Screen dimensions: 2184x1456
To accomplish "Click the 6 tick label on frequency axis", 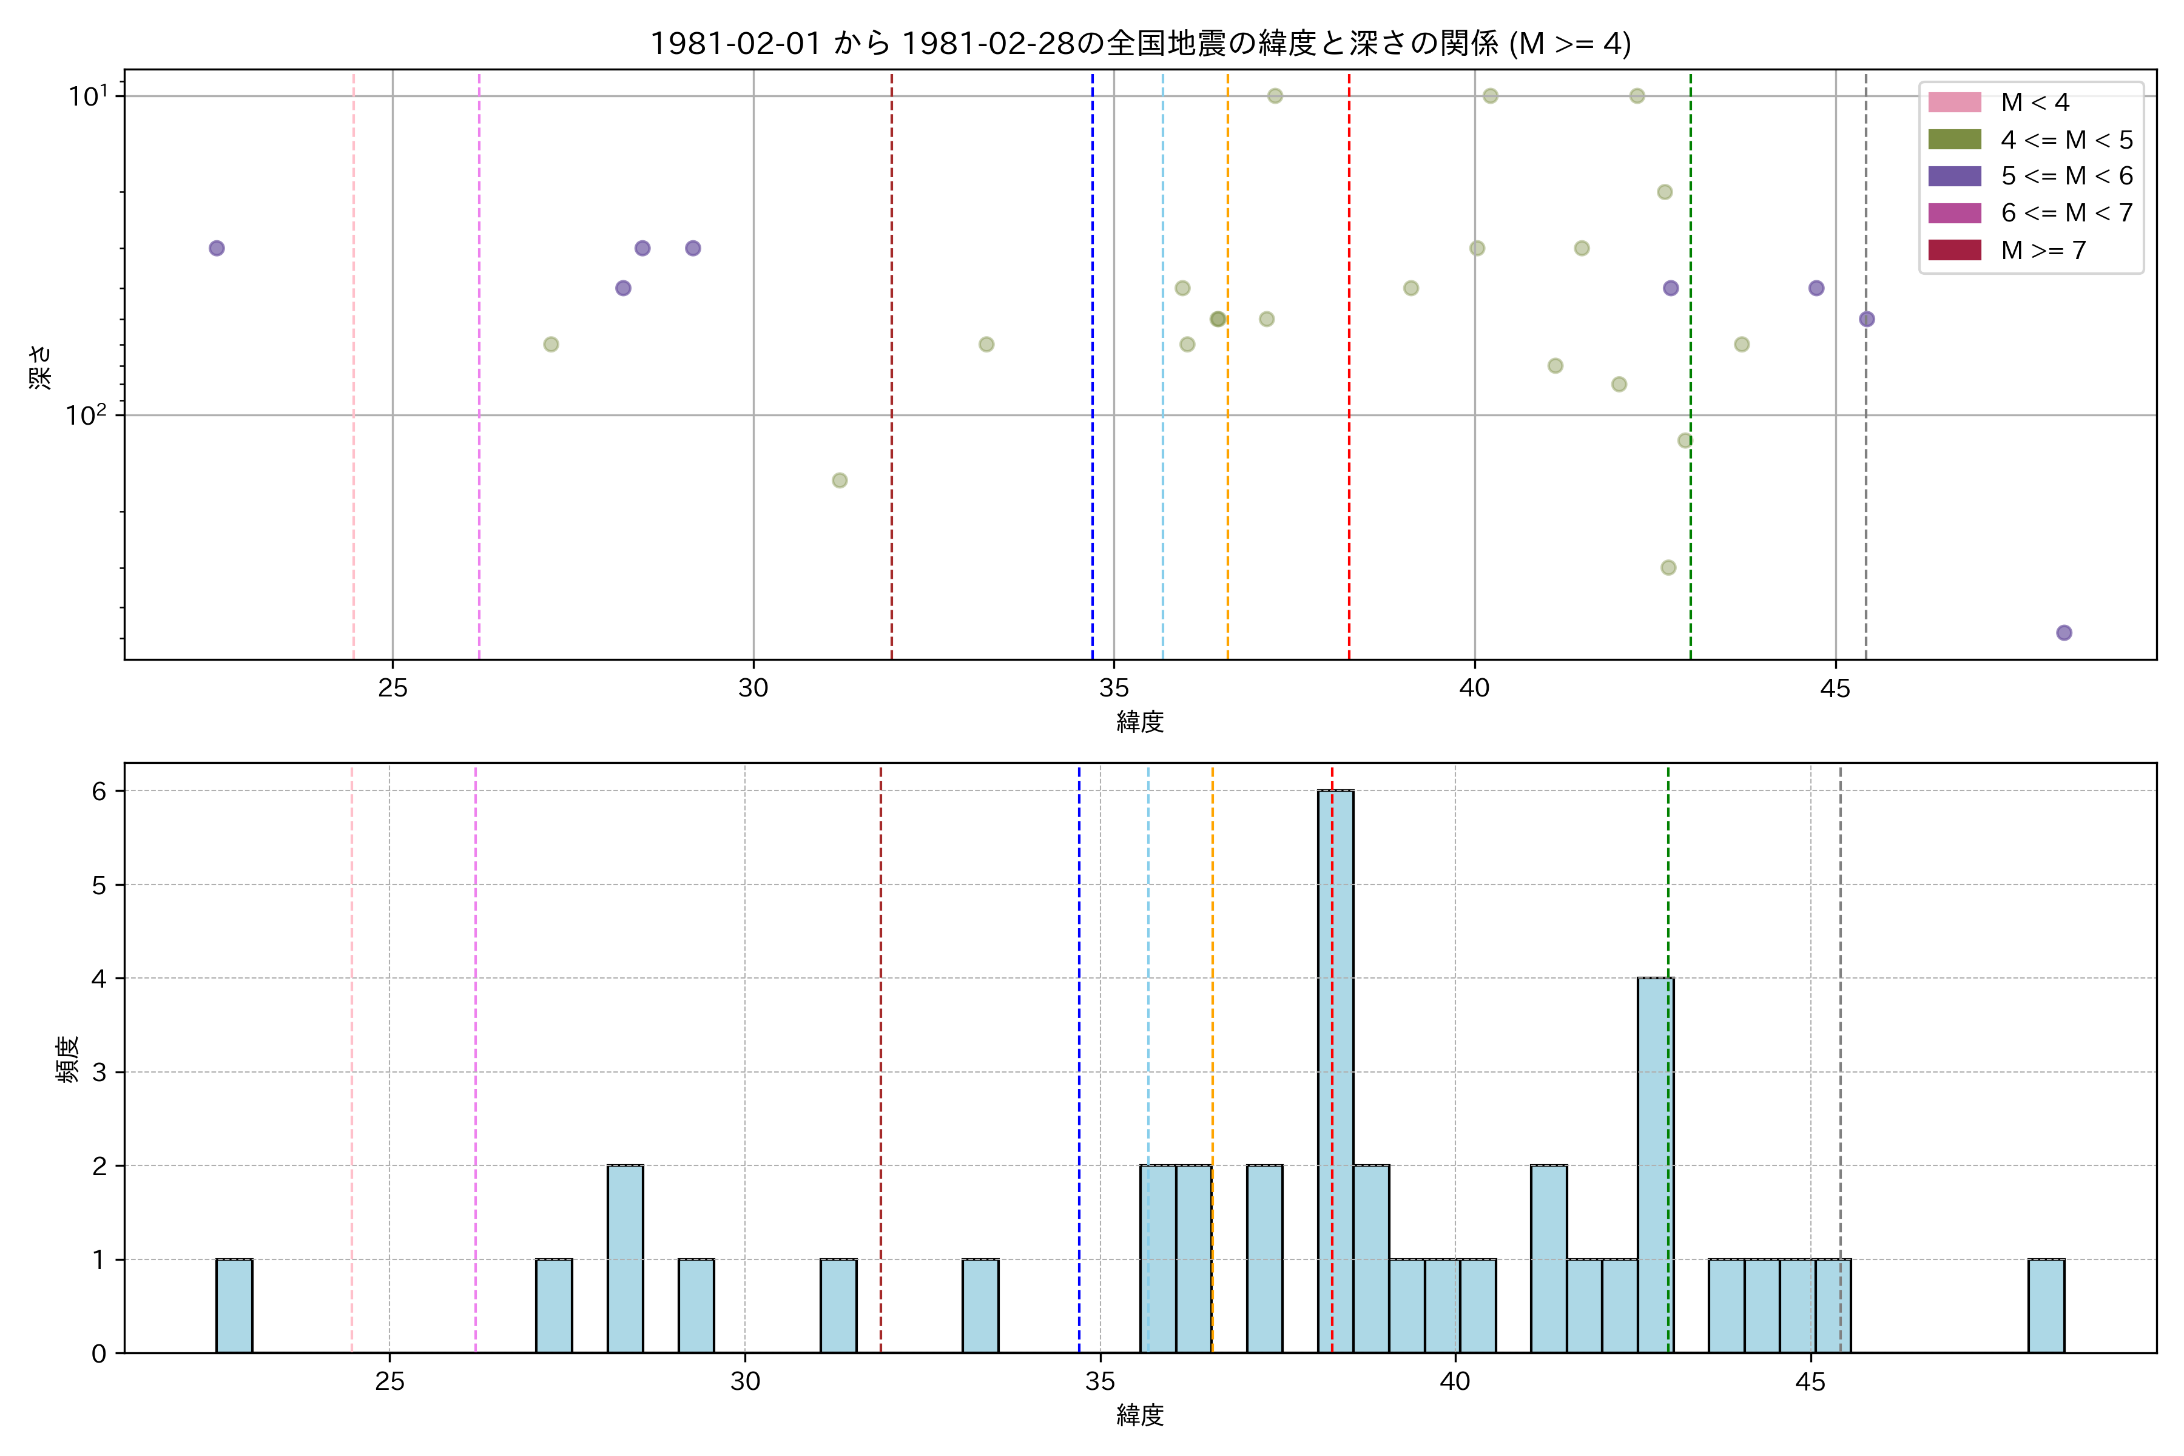I will pos(98,791).
